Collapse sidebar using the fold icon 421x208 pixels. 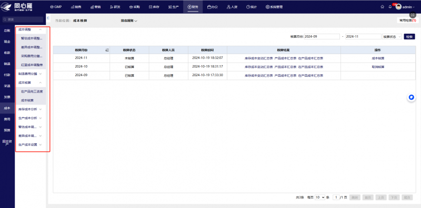[48, 18]
